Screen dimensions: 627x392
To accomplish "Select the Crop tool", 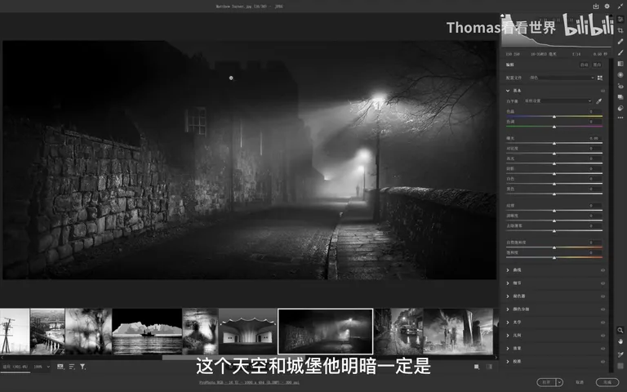I will [620, 30].
